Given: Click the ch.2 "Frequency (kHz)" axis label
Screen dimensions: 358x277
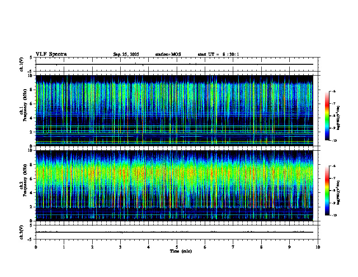Looking at the screenshot, I should pos(25,180).
